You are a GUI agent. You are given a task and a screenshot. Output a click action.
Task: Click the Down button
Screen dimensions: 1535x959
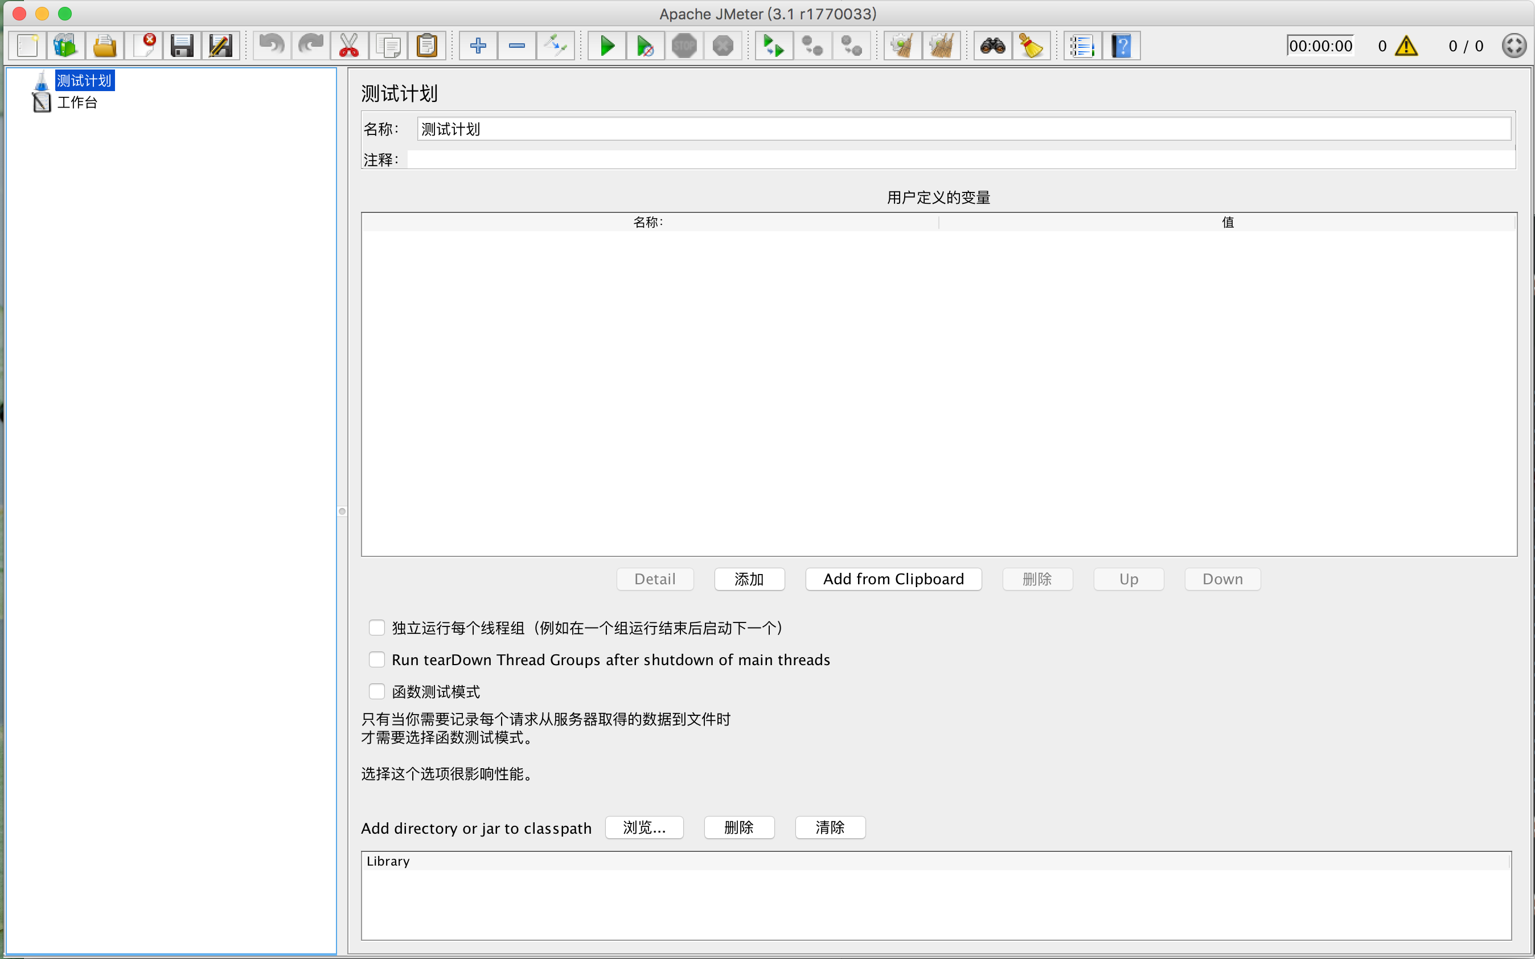(x=1222, y=579)
